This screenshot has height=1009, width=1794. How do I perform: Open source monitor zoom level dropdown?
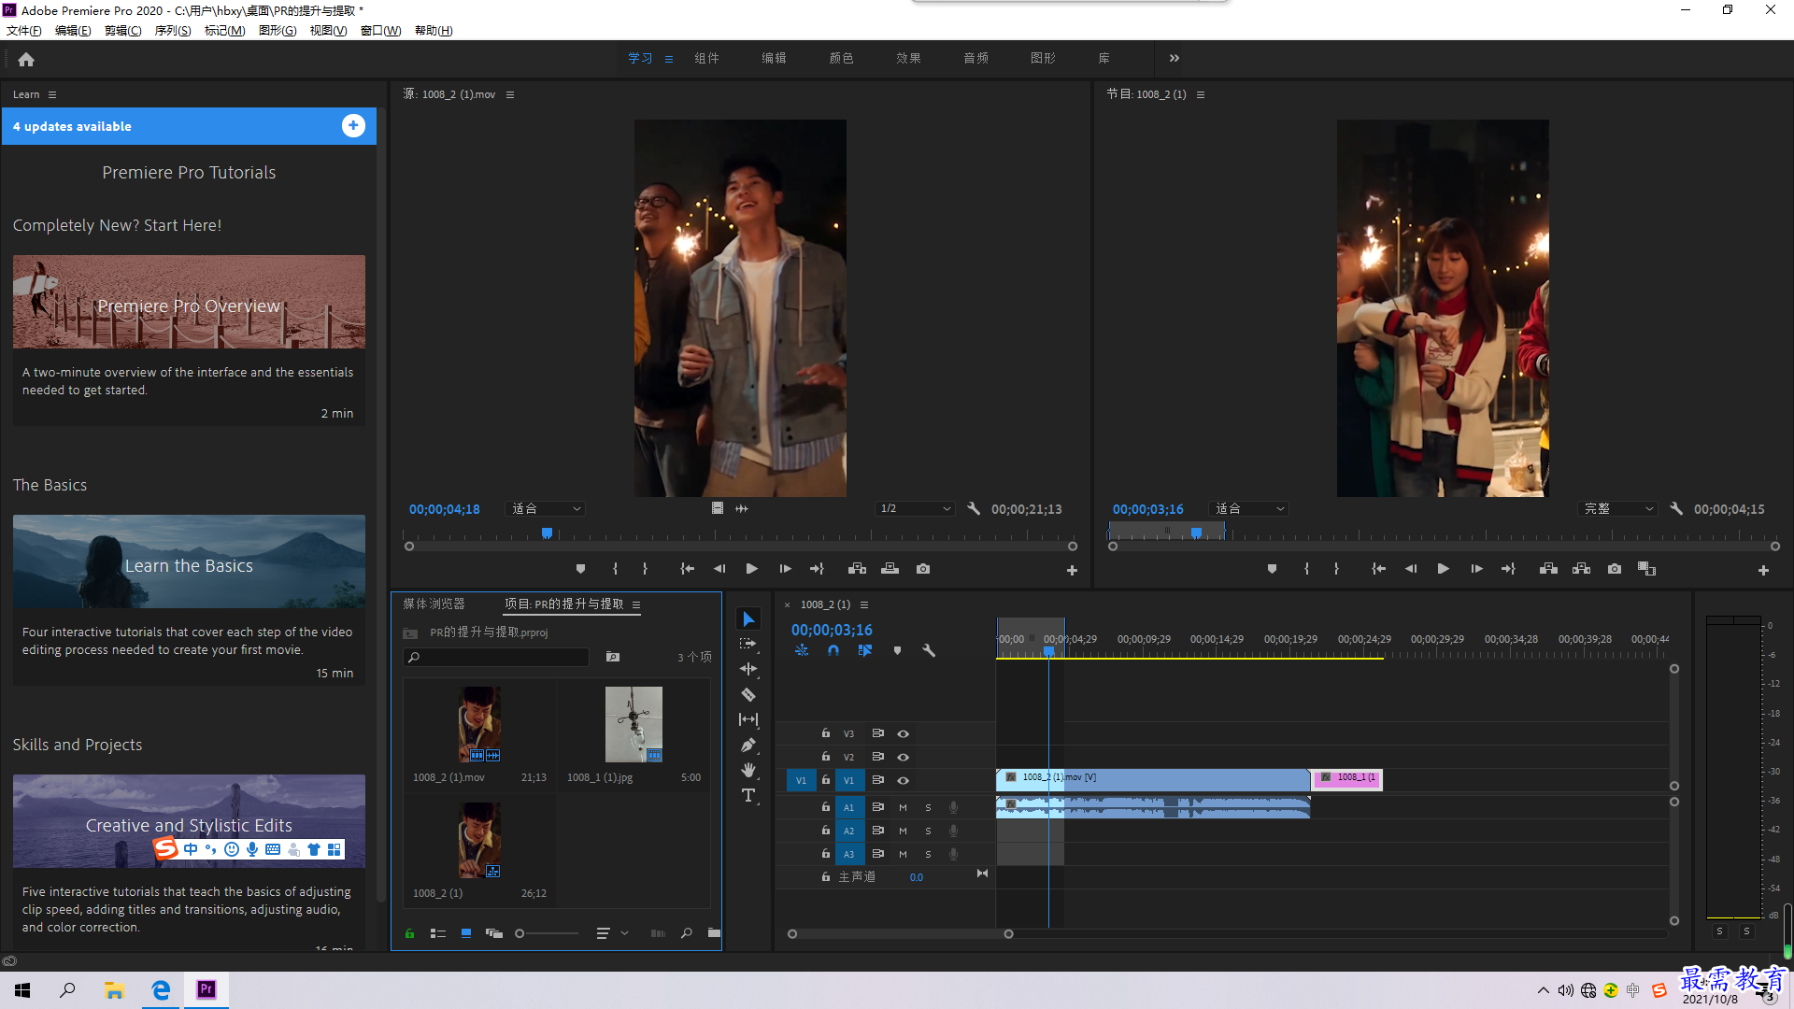tap(546, 509)
